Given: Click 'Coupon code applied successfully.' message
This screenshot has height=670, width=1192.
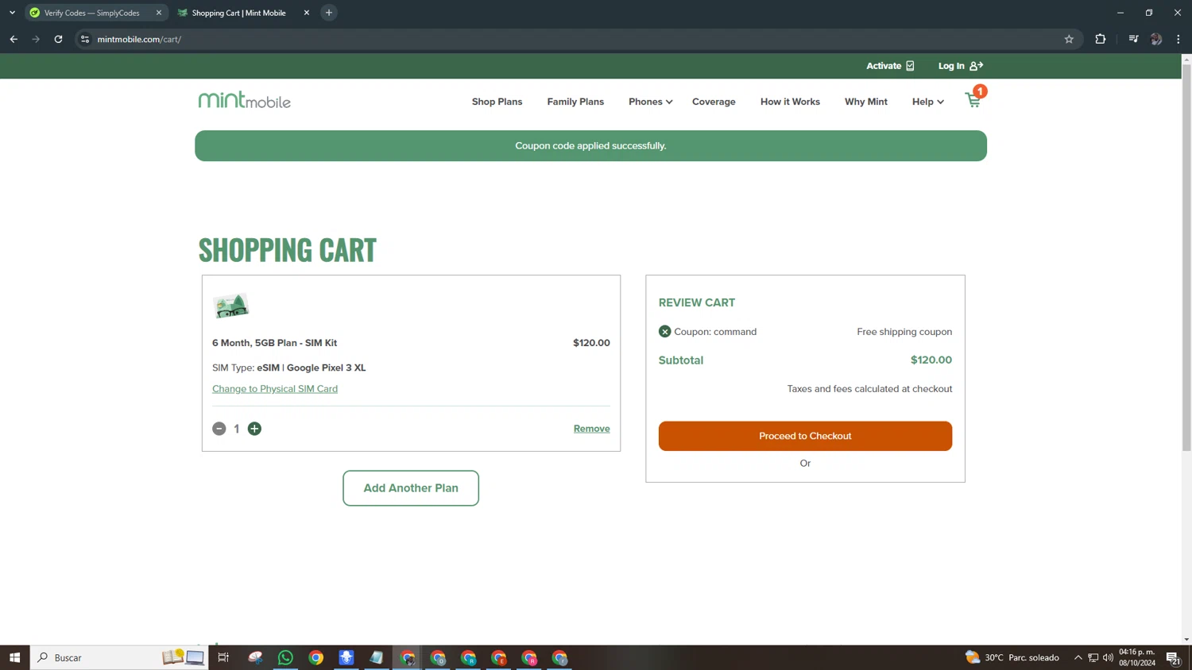Looking at the screenshot, I should [590, 146].
